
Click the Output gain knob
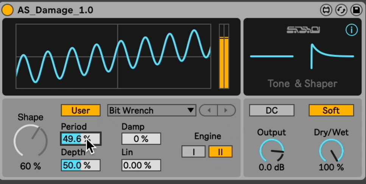272,150
